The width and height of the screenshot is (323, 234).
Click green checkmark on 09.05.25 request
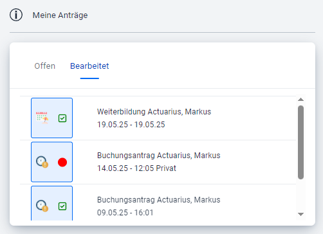62,206
